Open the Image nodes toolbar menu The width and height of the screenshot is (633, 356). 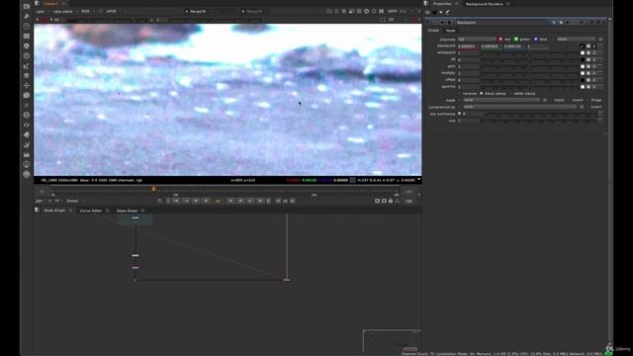click(27, 7)
